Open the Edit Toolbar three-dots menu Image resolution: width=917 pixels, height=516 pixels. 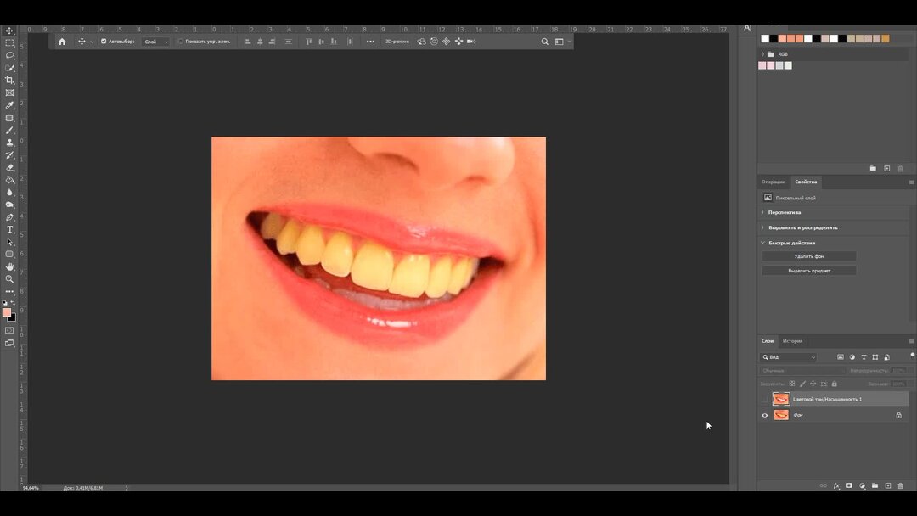[9, 292]
